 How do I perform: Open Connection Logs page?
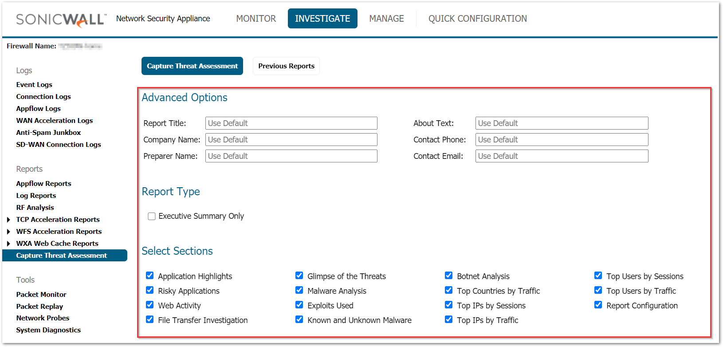pyautogui.click(x=43, y=96)
